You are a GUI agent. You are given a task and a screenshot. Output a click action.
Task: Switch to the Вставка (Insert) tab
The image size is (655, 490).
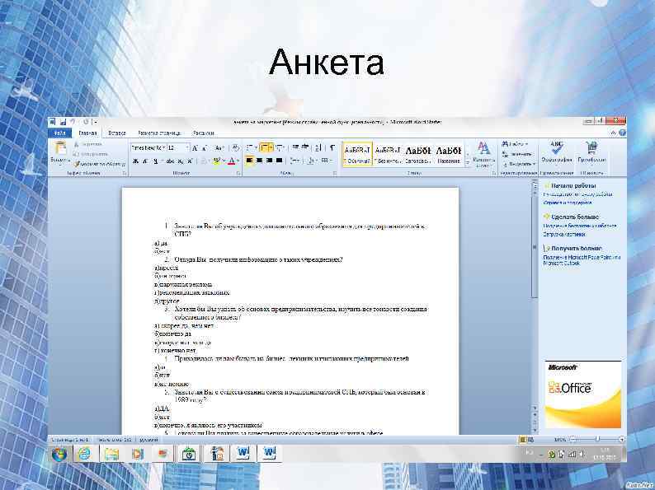pos(117,133)
